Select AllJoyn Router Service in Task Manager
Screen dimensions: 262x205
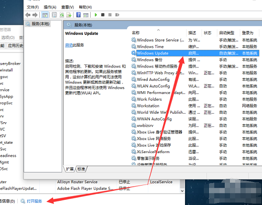click(x=77, y=182)
